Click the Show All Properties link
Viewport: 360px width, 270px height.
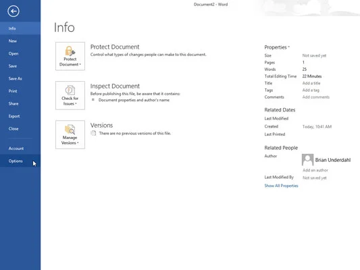pyautogui.click(x=281, y=186)
